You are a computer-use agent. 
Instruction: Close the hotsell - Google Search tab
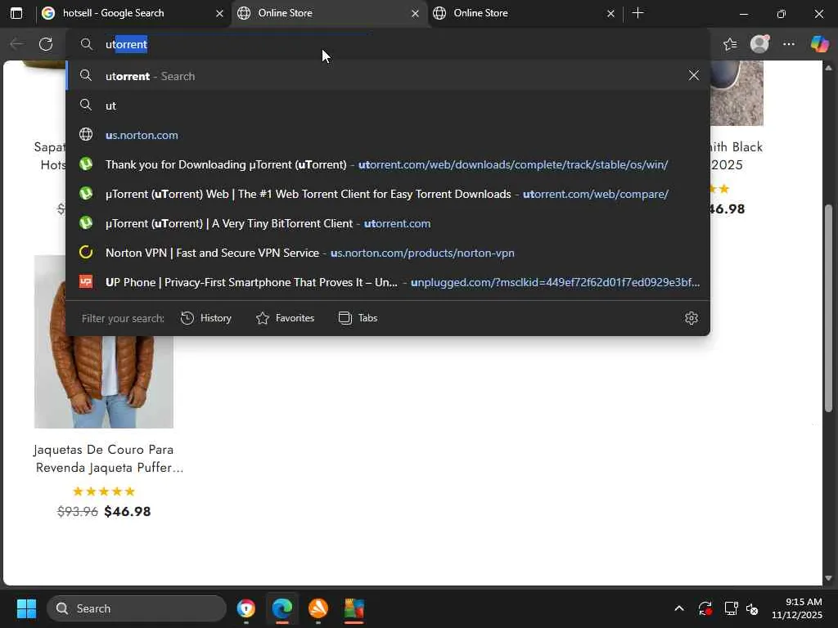coord(219,13)
